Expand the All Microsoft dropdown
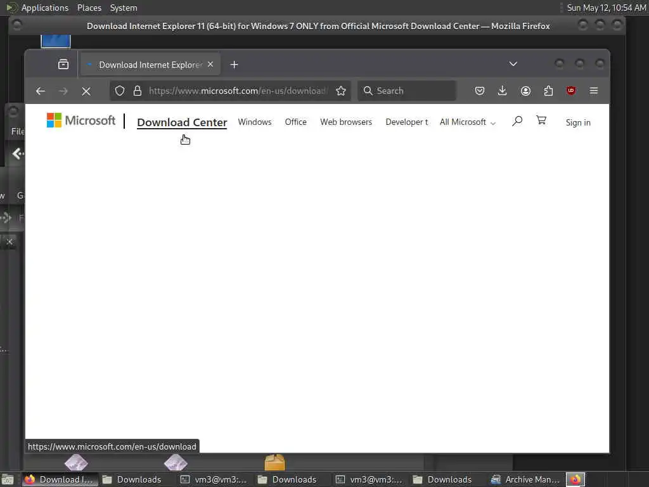 coord(468,122)
